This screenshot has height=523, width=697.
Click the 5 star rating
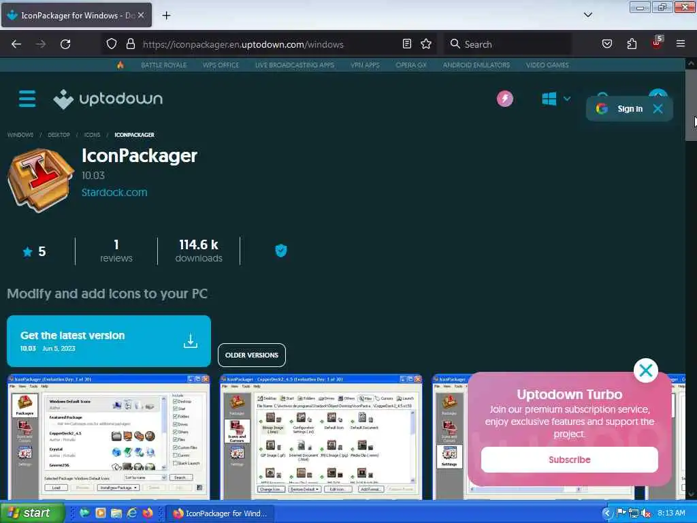35,252
